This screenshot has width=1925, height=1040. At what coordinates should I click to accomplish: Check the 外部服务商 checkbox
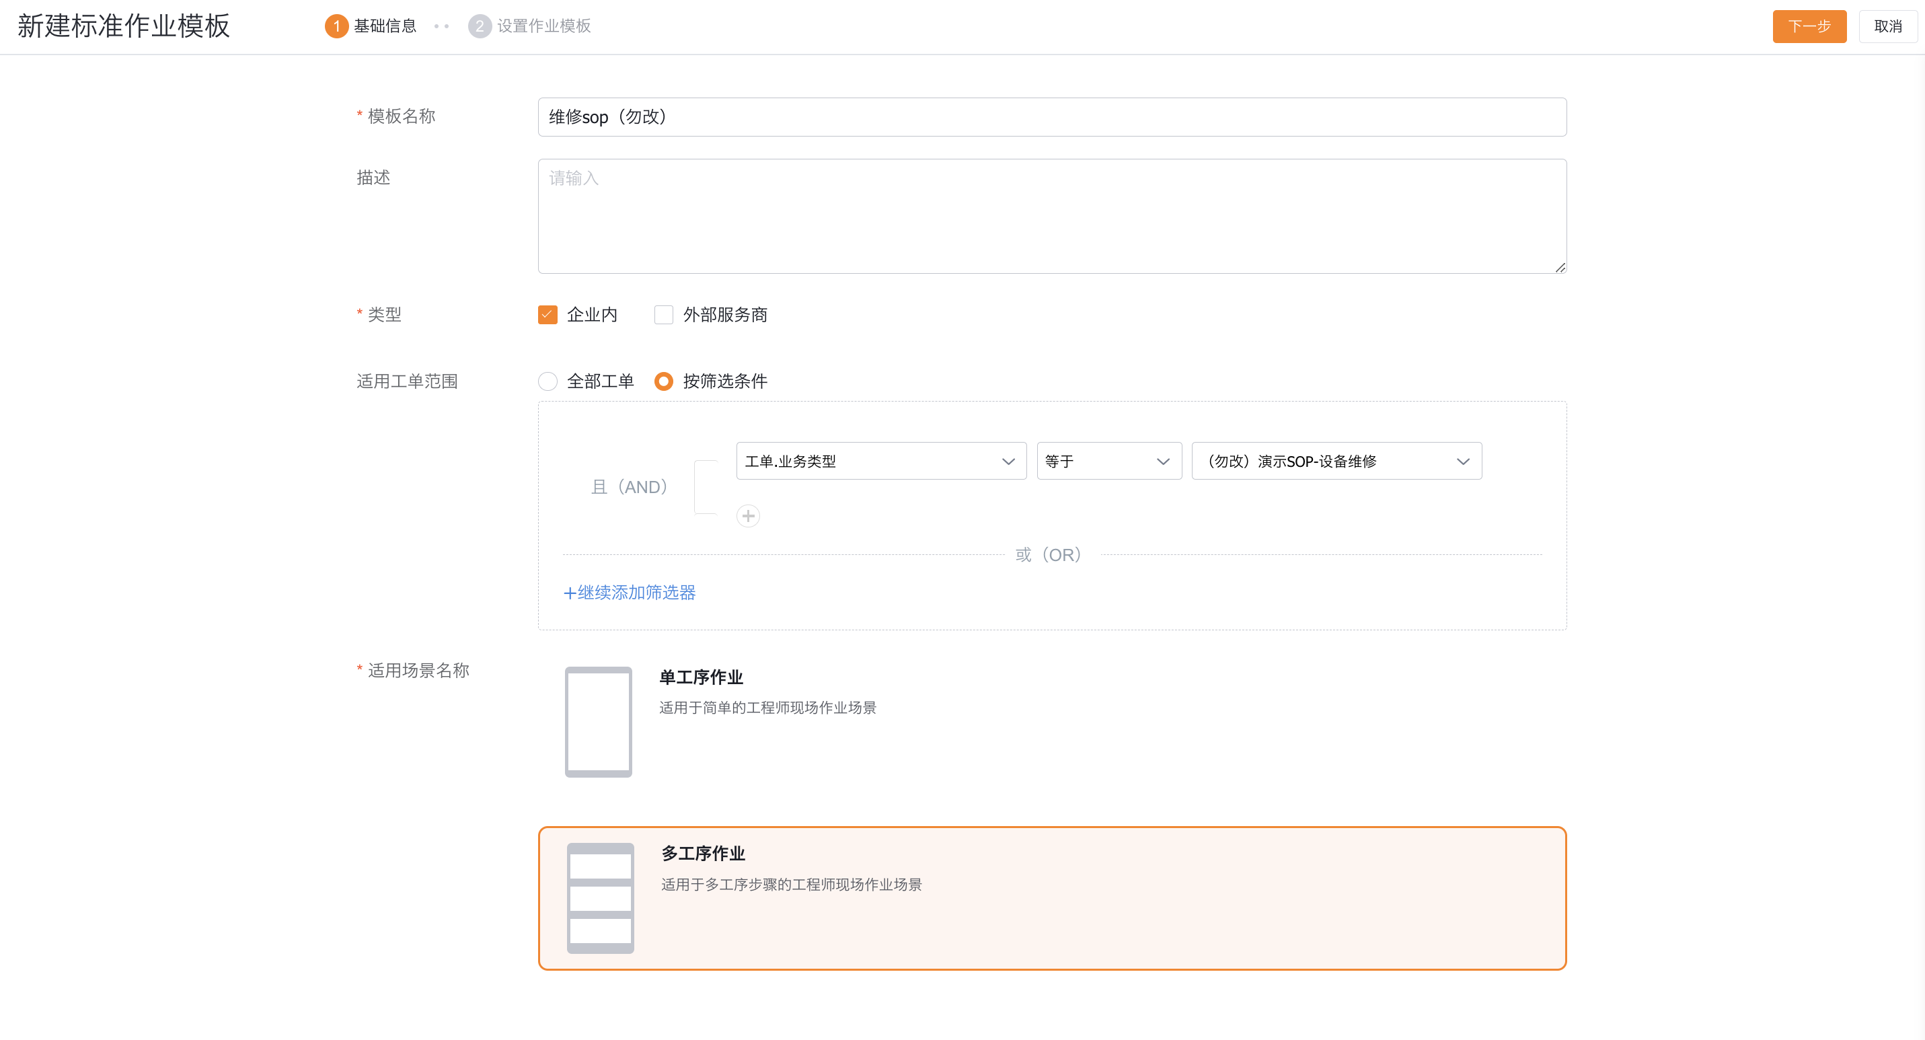pyautogui.click(x=664, y=315)
